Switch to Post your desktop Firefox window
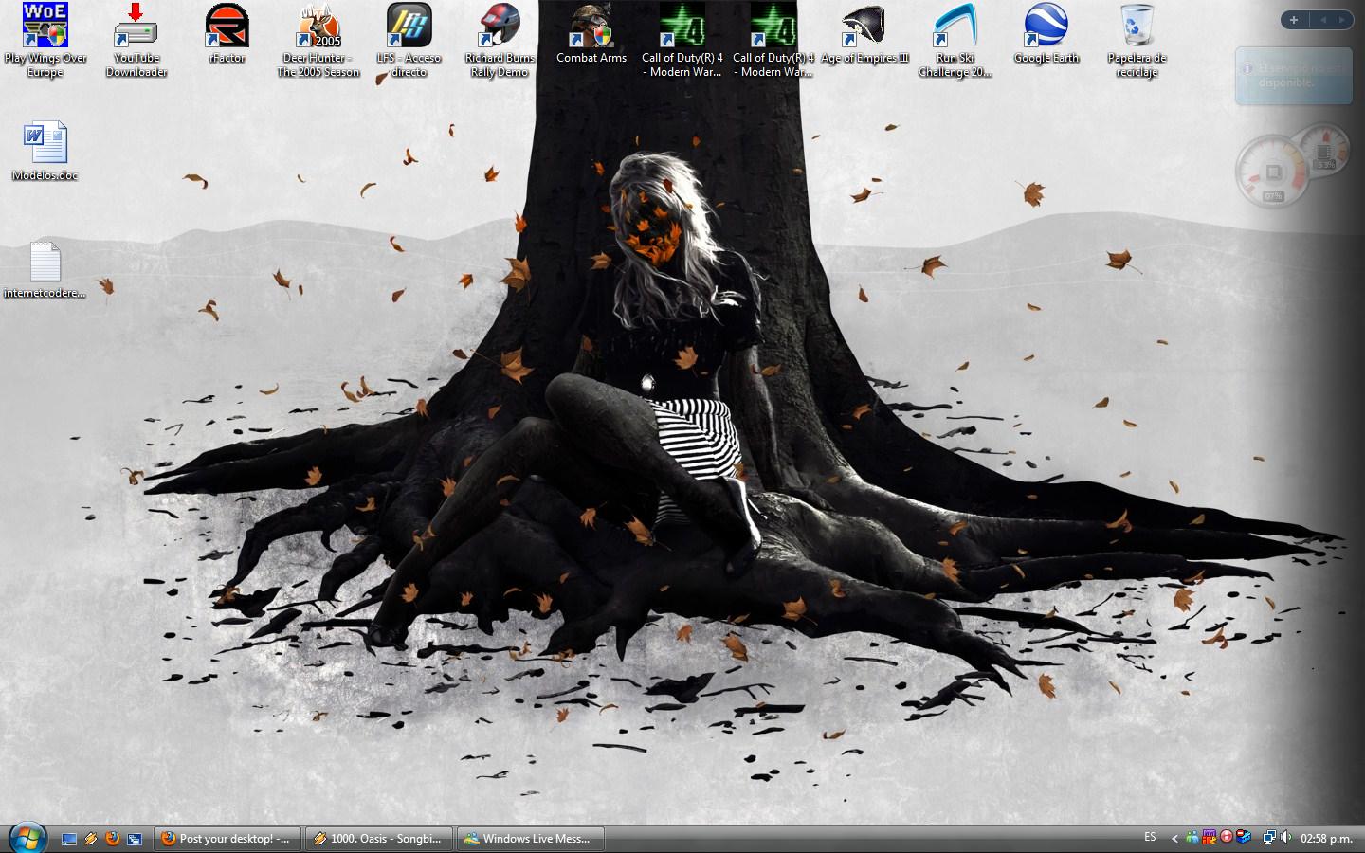 point(227,839)
